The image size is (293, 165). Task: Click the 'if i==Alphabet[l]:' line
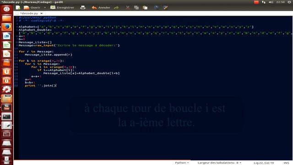click(x=56, y=70)
